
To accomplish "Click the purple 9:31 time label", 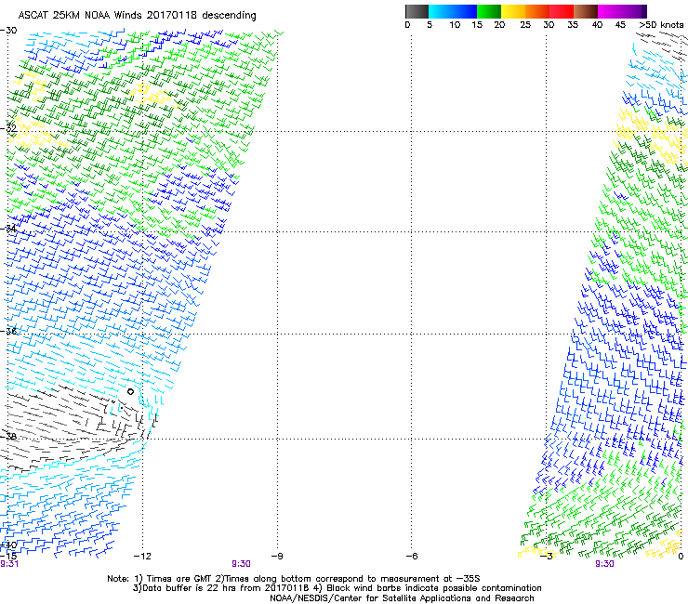I will coord(9,564).
